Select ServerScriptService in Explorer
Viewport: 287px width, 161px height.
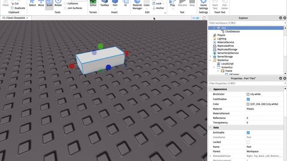tap(228, 53)
